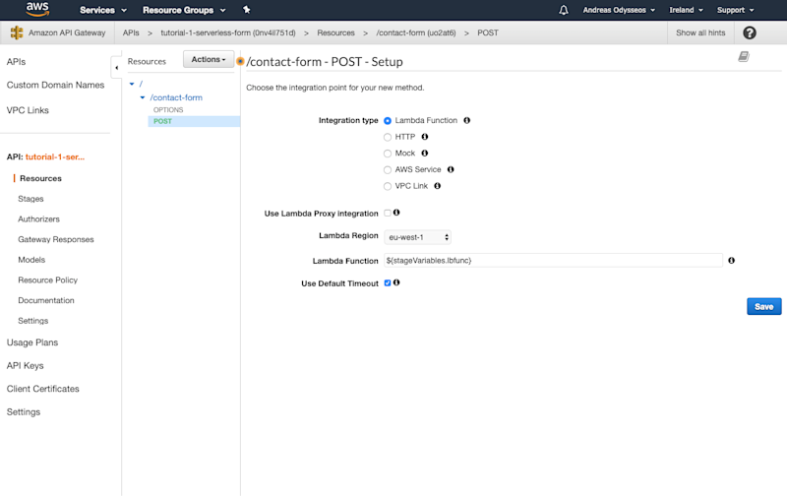Open Stages in the sidebar
This screenshot has height=497, width=787.
click(30, 199)
